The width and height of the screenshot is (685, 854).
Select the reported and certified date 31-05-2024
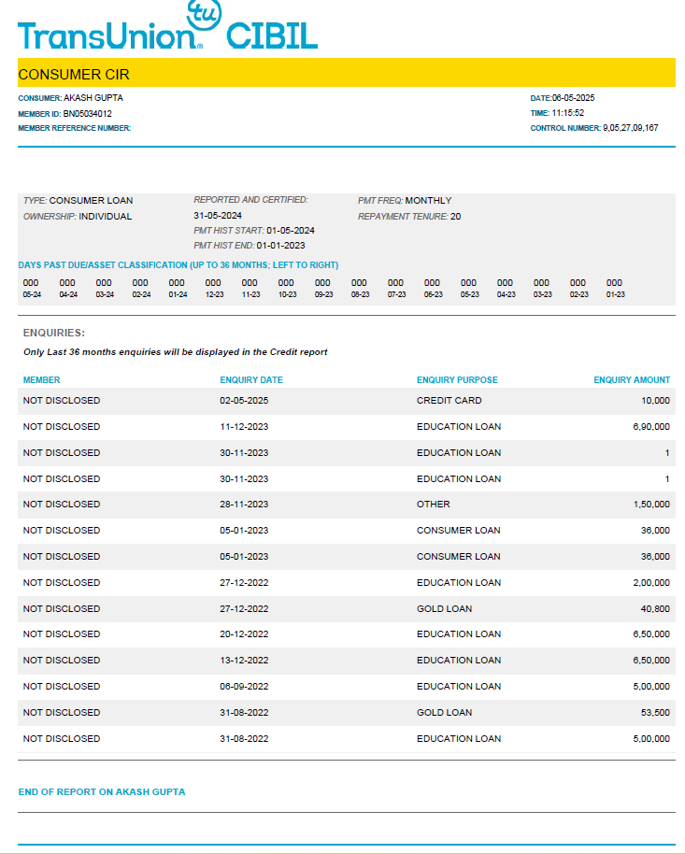click(x=218, y=216)
